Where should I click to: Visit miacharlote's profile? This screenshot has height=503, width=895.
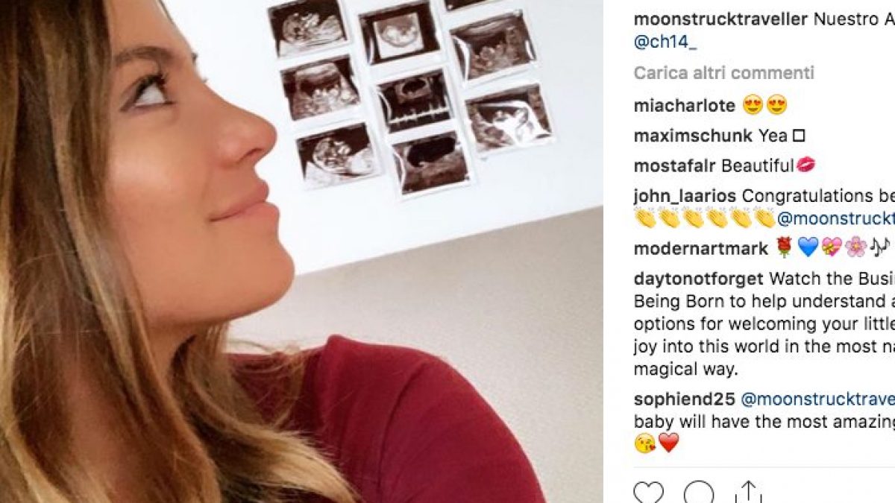684,106
